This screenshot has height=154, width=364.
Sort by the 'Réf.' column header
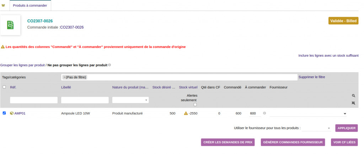pyautogui.click(x=13, y=87)
